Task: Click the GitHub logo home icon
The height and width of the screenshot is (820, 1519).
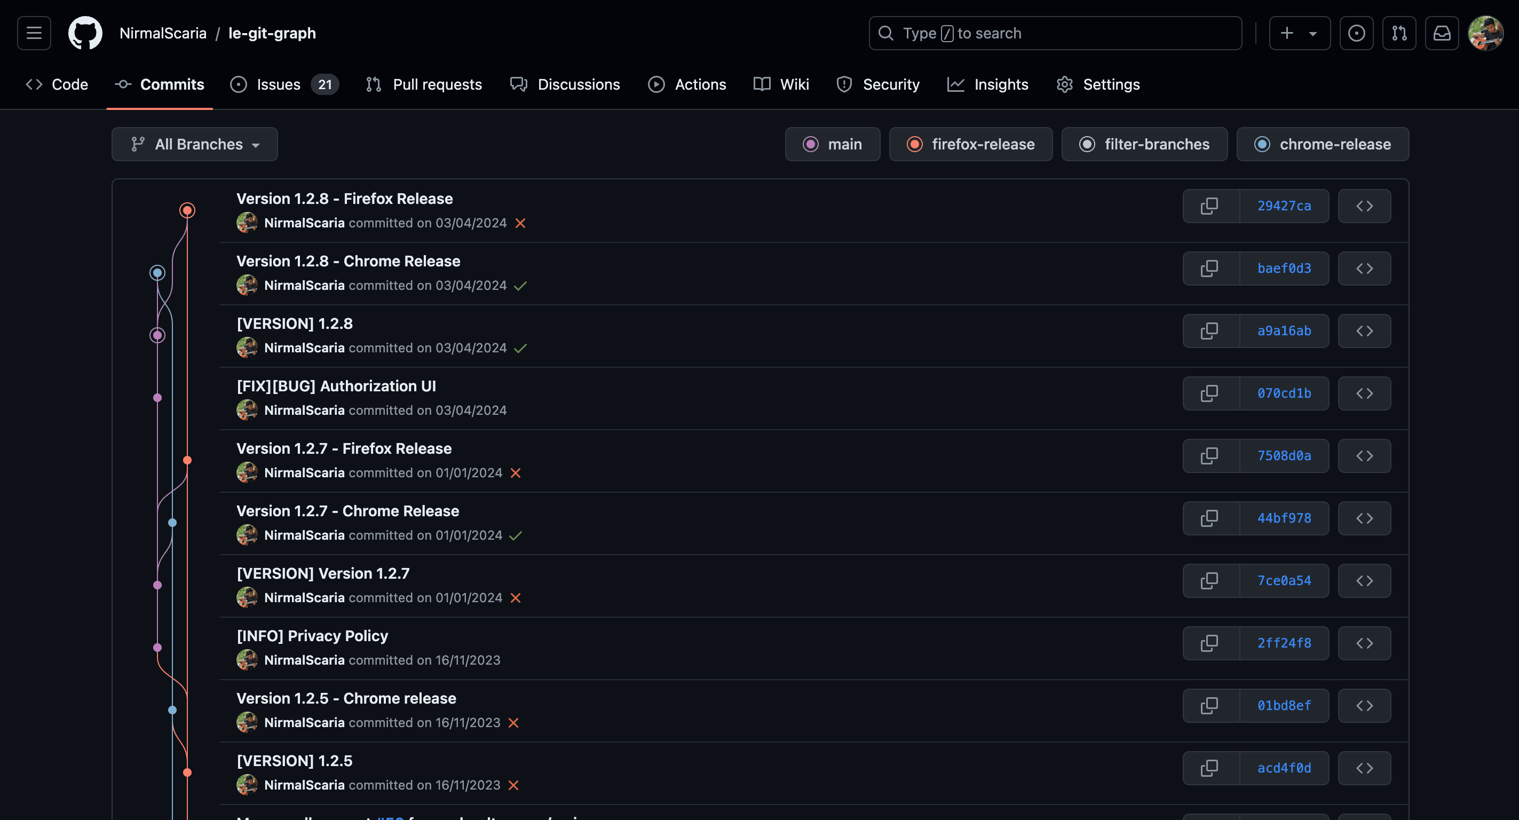Action: [x=85, y=33]
